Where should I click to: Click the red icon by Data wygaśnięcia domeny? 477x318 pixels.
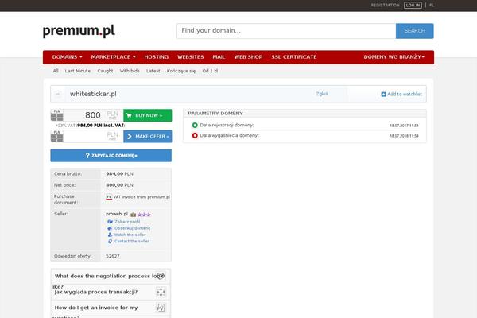(x=195, y=135)
